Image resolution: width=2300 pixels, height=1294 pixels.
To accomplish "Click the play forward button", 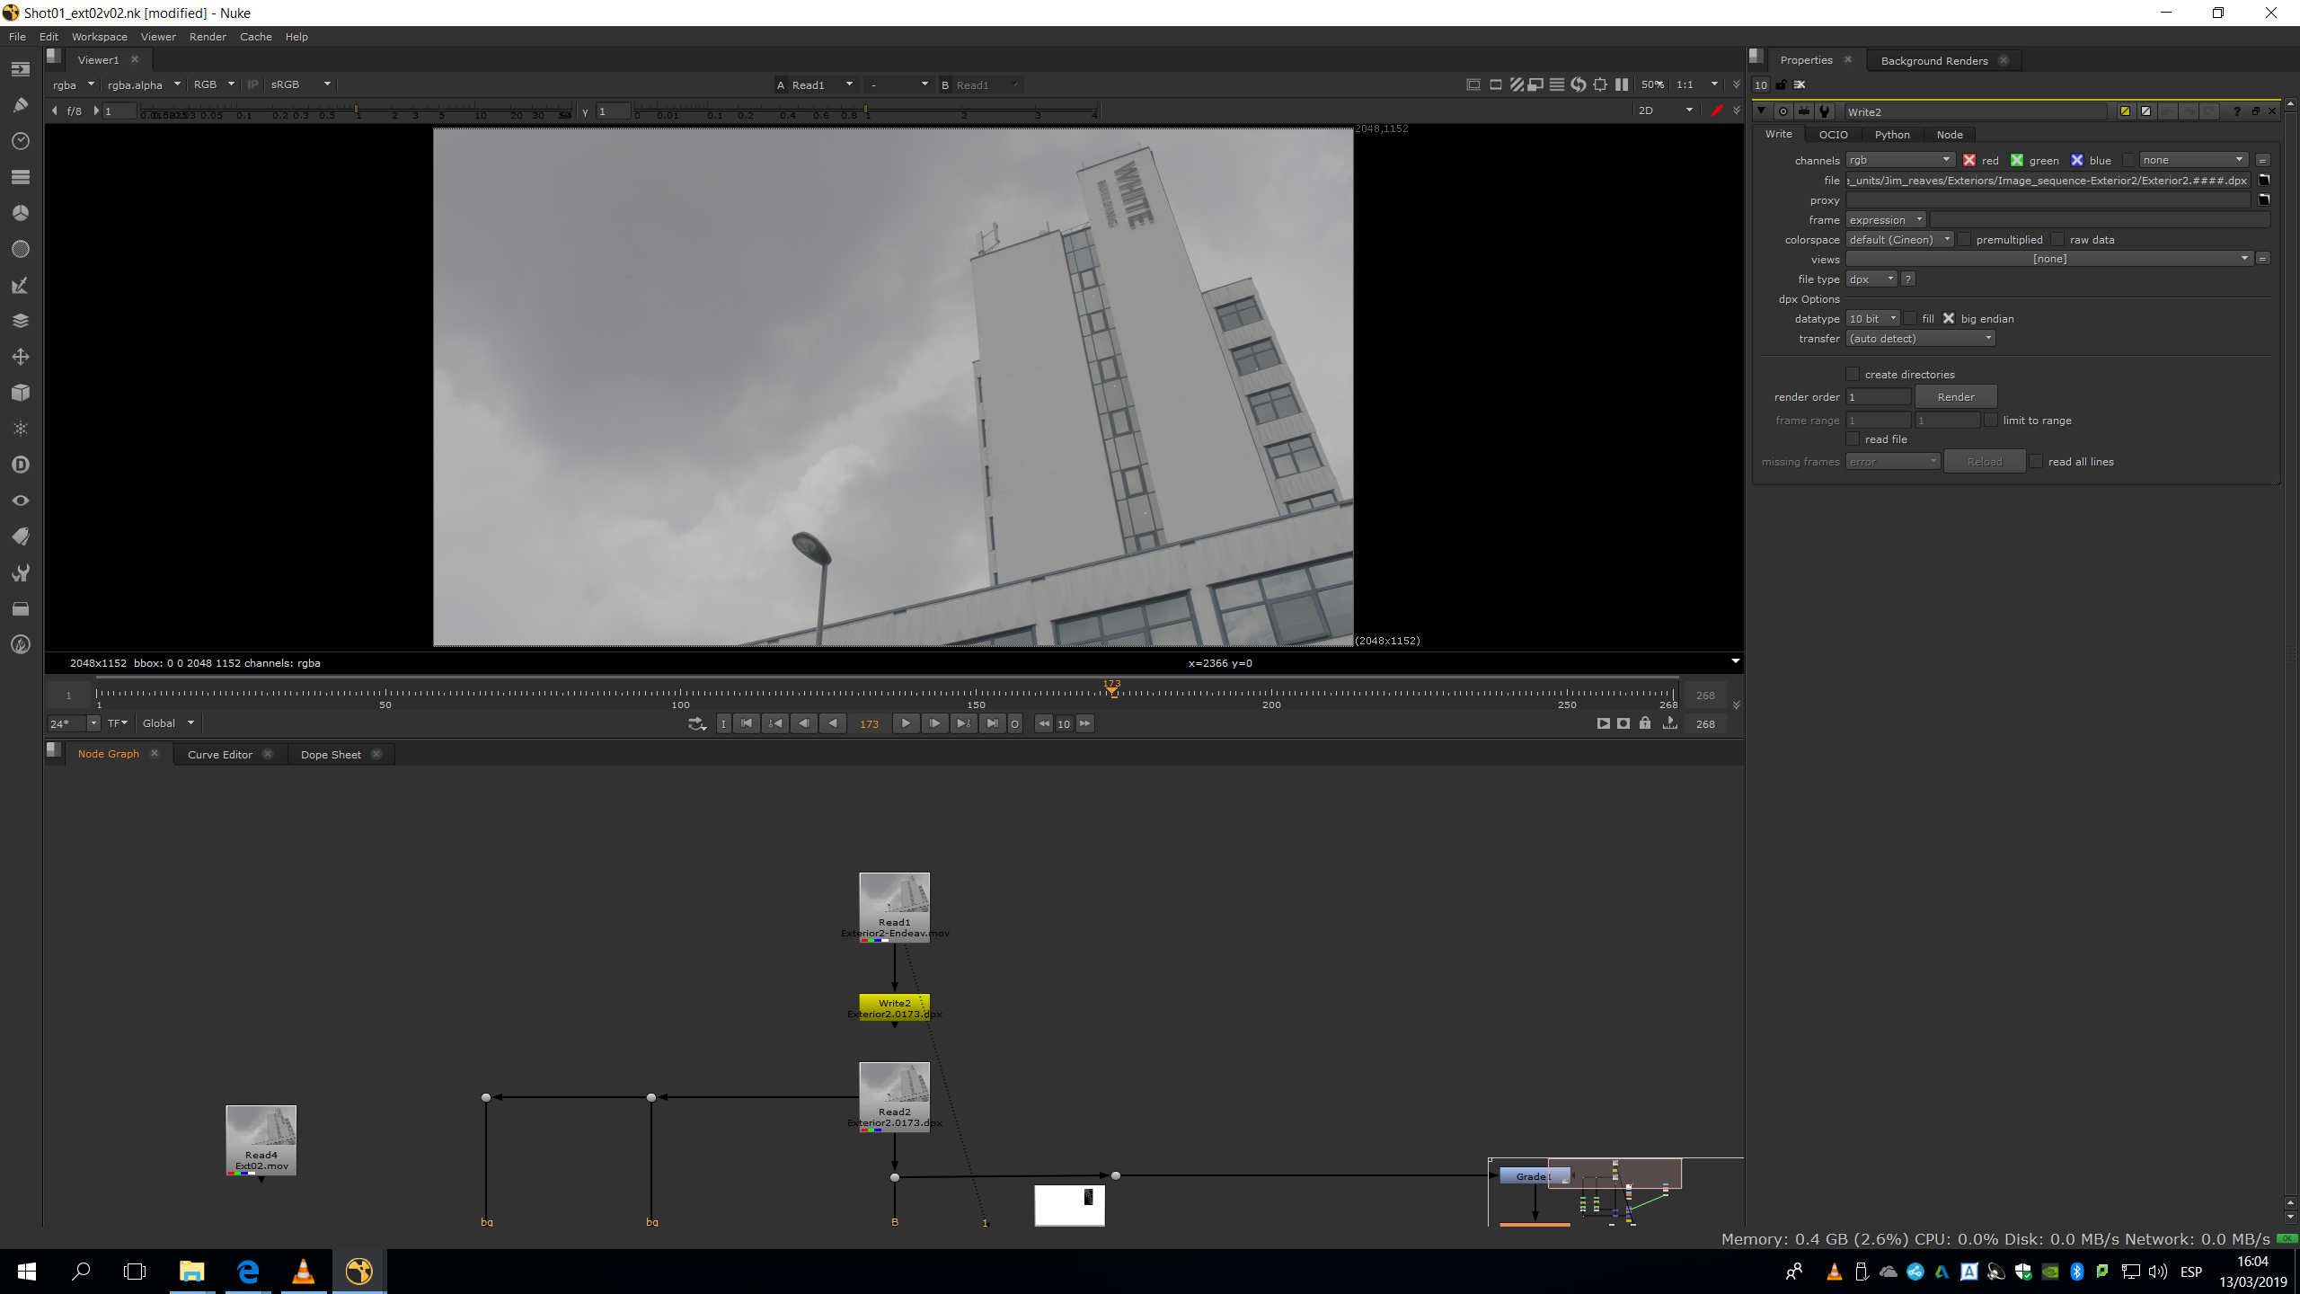I will (906, 723).
